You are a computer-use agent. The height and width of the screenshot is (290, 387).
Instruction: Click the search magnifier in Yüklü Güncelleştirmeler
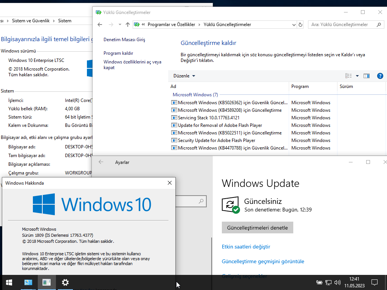click(379, 25)
